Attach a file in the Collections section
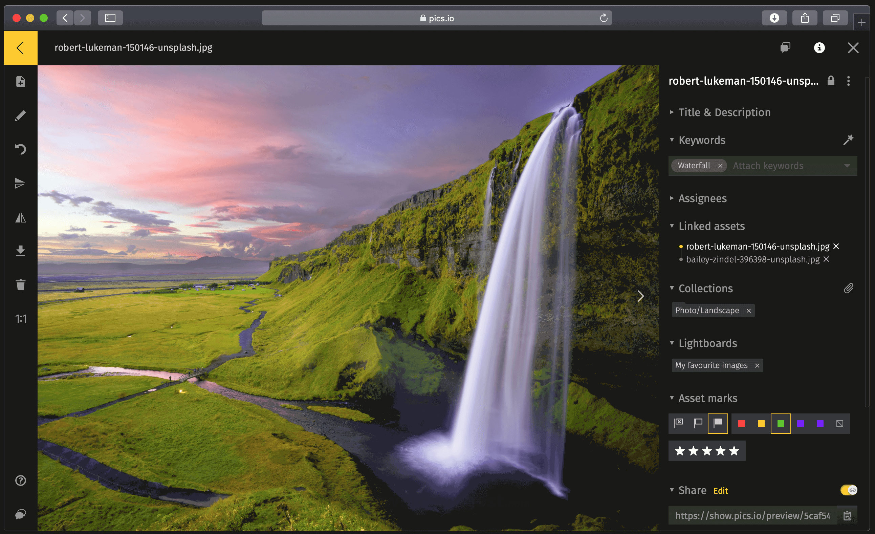Viewport: 875px width, 534px height. coord(849,289)
